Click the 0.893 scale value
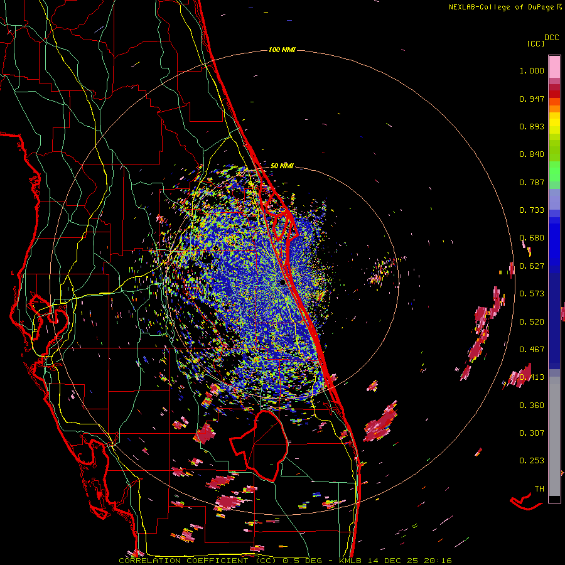This screenshot has width=565, height=565. click(532, 126)
